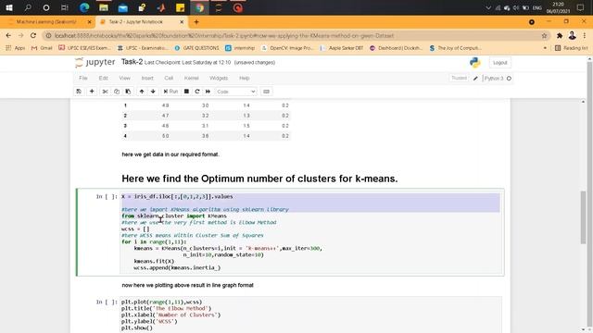Image resolution: width=593 pixels, height=333 pixels.
Task: Reload the current page
Action: click(33, 35)
